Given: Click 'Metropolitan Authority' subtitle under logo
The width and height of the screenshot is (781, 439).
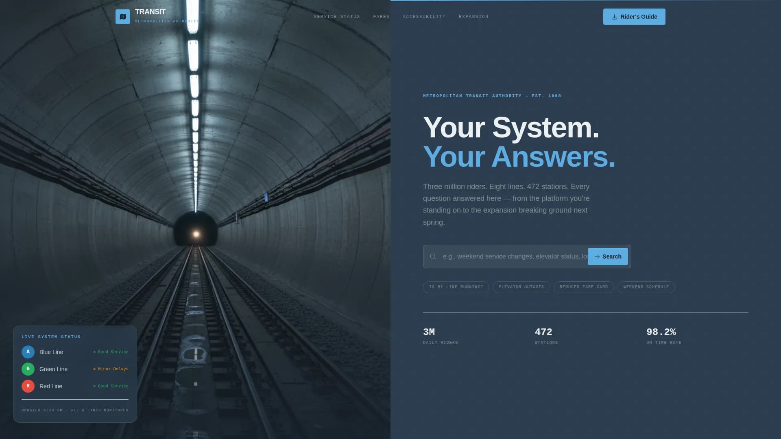Looking at the screenshot, I should coord(167,21).
